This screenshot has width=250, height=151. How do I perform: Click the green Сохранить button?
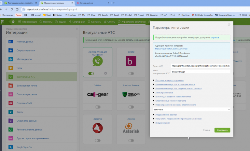coord(222,130)
